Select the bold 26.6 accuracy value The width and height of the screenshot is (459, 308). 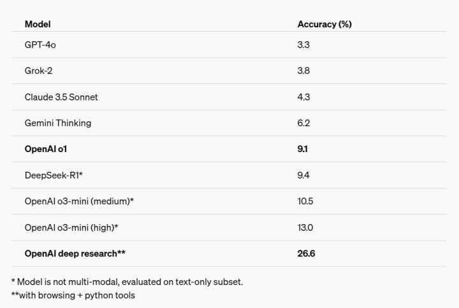[307, 253]
